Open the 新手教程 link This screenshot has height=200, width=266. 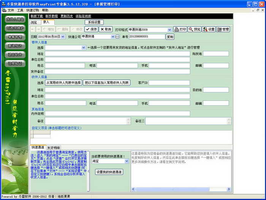(52, 16)
